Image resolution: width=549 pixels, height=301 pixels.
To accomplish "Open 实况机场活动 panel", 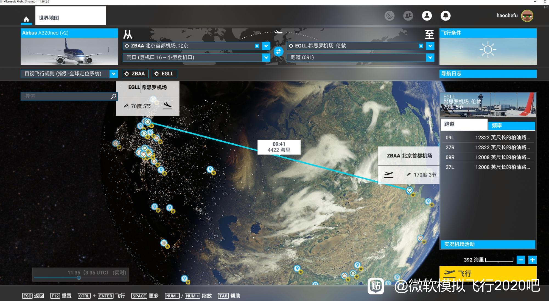I will 488,244.
